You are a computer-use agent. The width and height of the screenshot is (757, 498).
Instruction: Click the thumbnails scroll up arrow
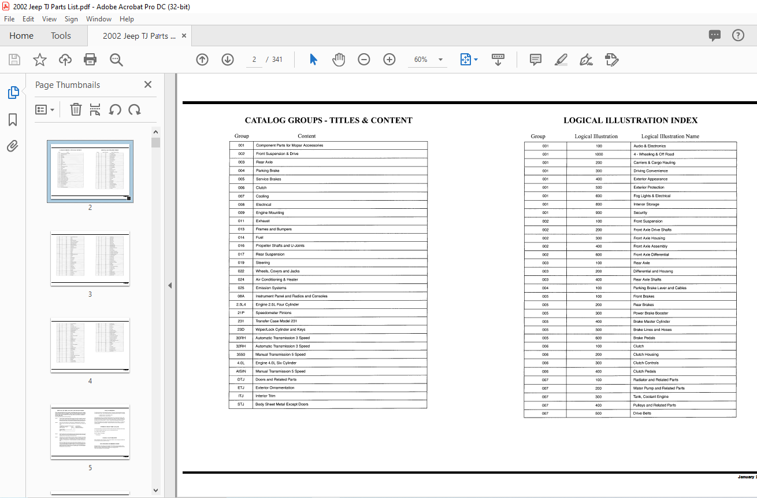click(x=155, y=131)
